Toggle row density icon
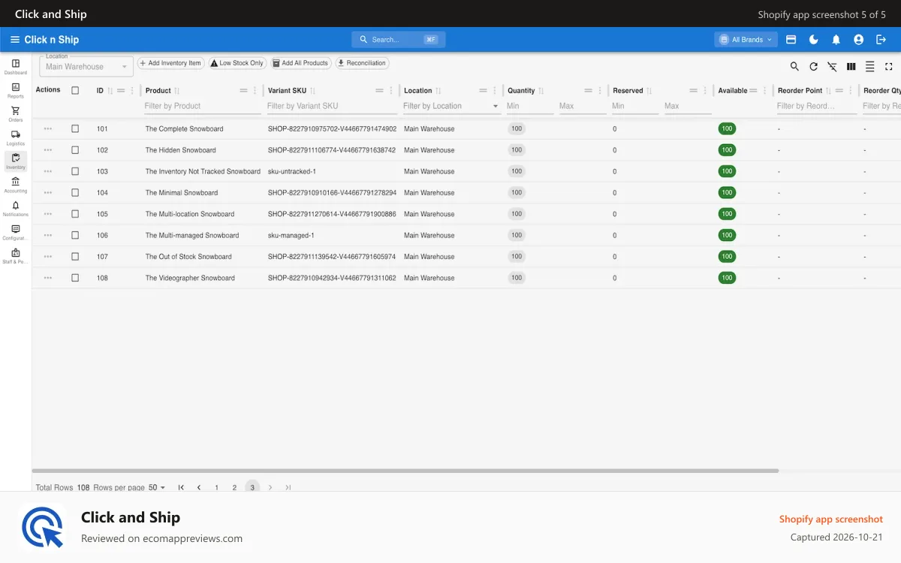 [869, 67]
